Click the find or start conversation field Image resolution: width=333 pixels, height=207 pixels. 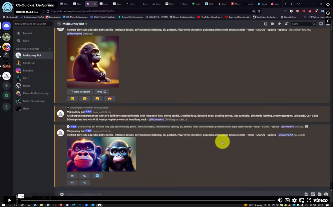pos(34,24)
